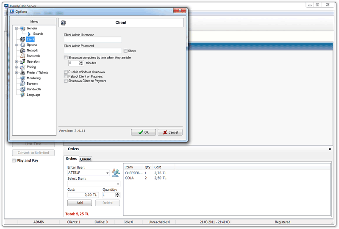Increase idle minutes with spinner arrow
The height and width of the screenshot is (229, 339).
pos(82,61)
